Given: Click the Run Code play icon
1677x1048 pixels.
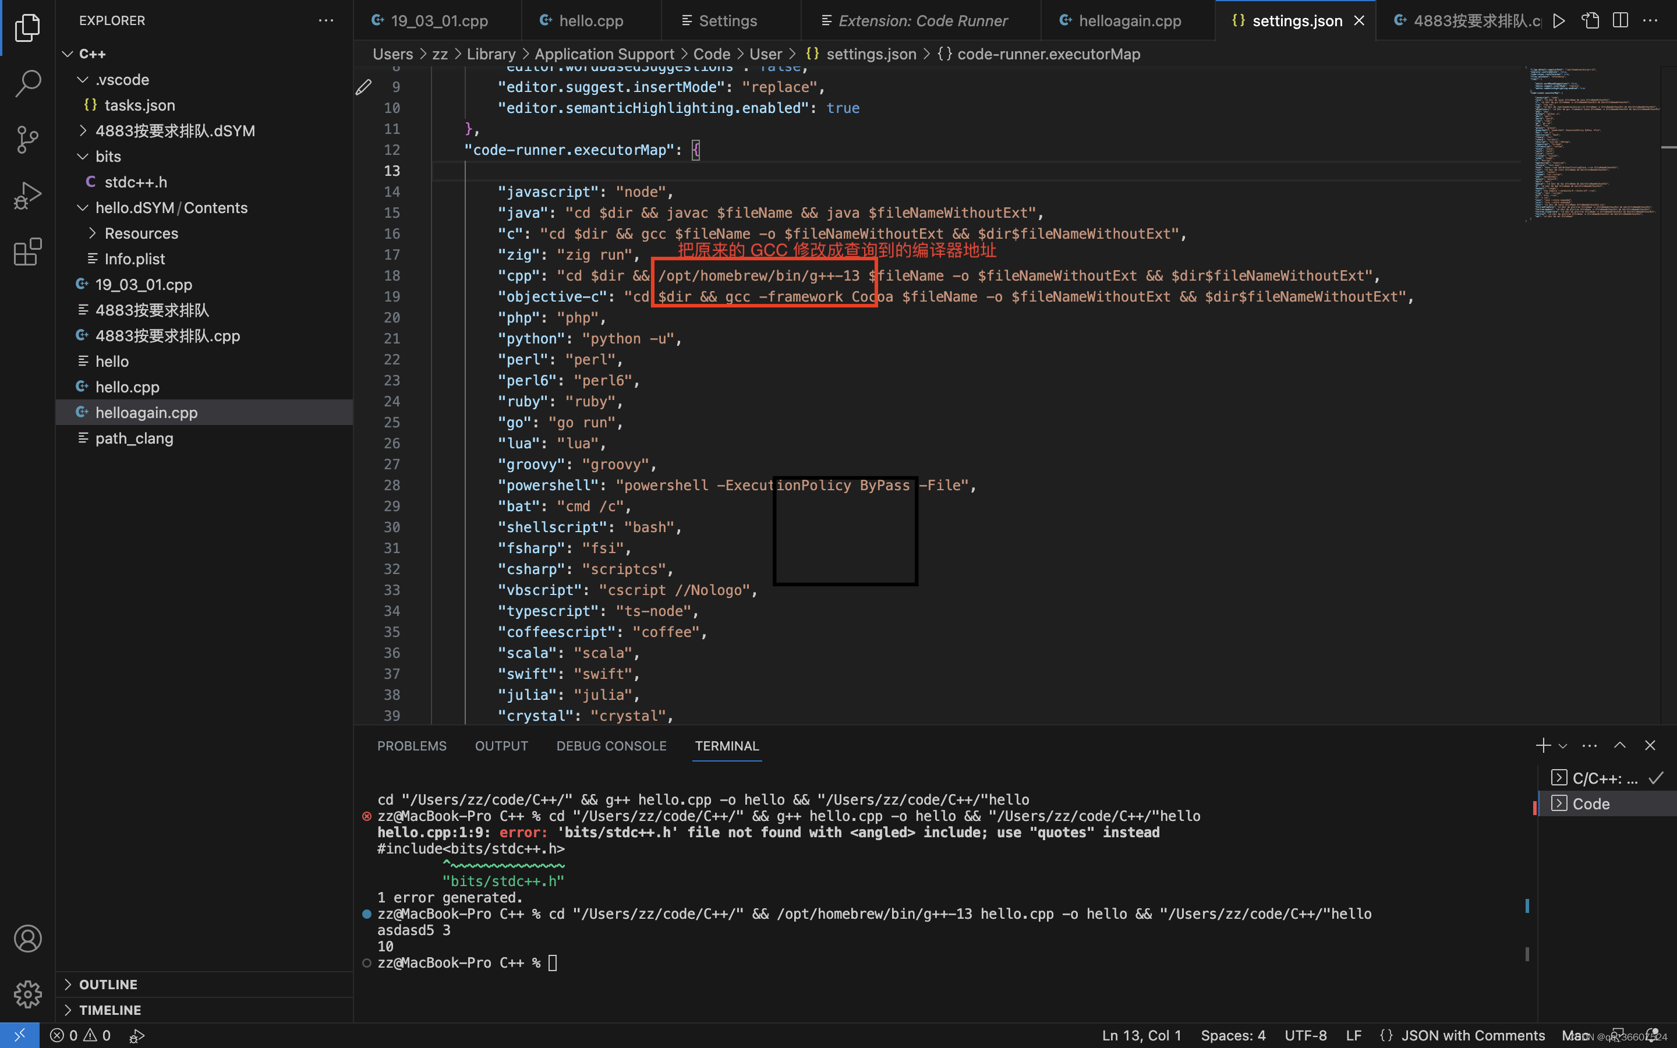Looking at the screenshot, I should [1559, 21].
